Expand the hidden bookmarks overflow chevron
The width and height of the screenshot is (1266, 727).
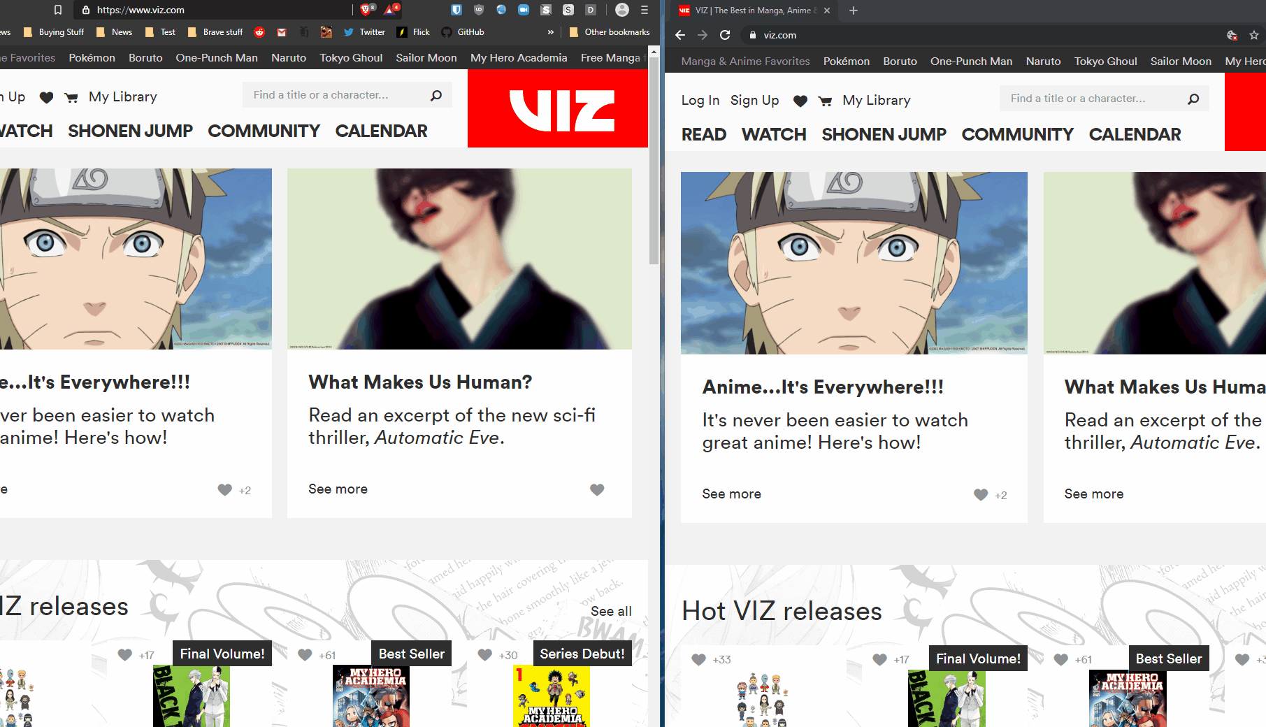pos(550,32)
